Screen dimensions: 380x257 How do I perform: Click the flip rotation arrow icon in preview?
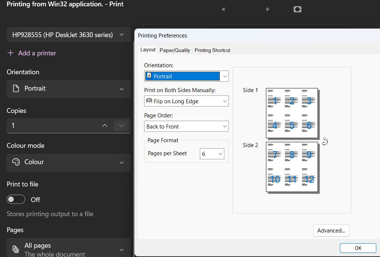[x=325, y=141]
